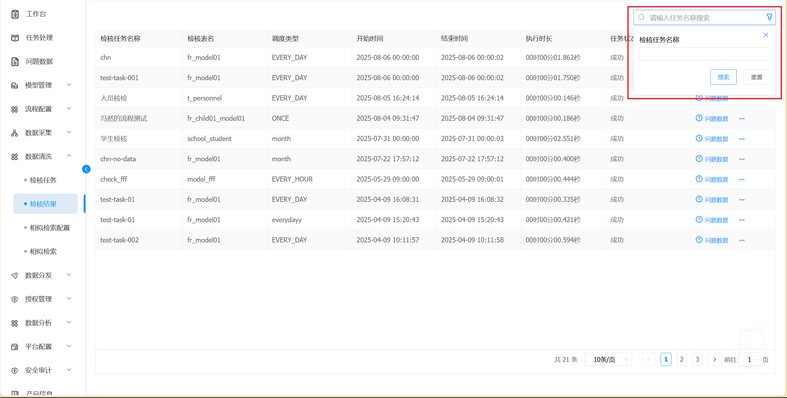Select 相似检索配置 in the sidebar
Screen dimensions: 787x398
coord(50,228)
